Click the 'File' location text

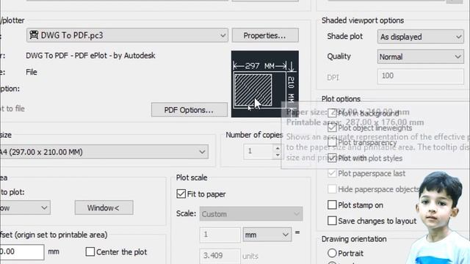pyautogui.click(x=32, y=72)
